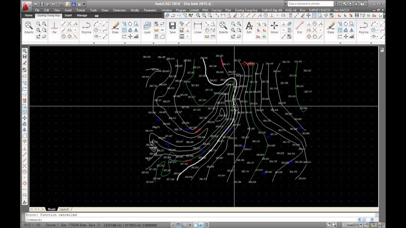
Task: Toggle Grid display in the status bar
Action: tap(179, 225)
